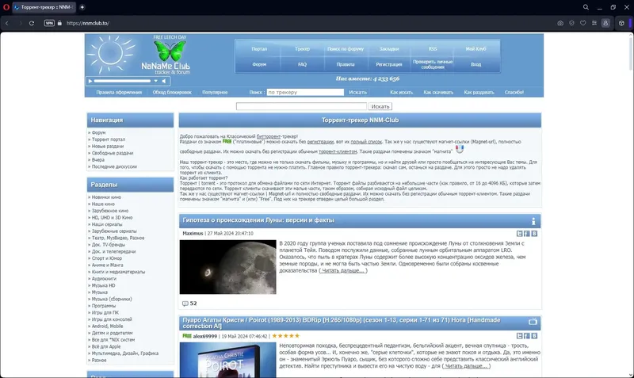Open Аниме и Манга section
This screenshot has height=378, width=634.
click(107, 265)
